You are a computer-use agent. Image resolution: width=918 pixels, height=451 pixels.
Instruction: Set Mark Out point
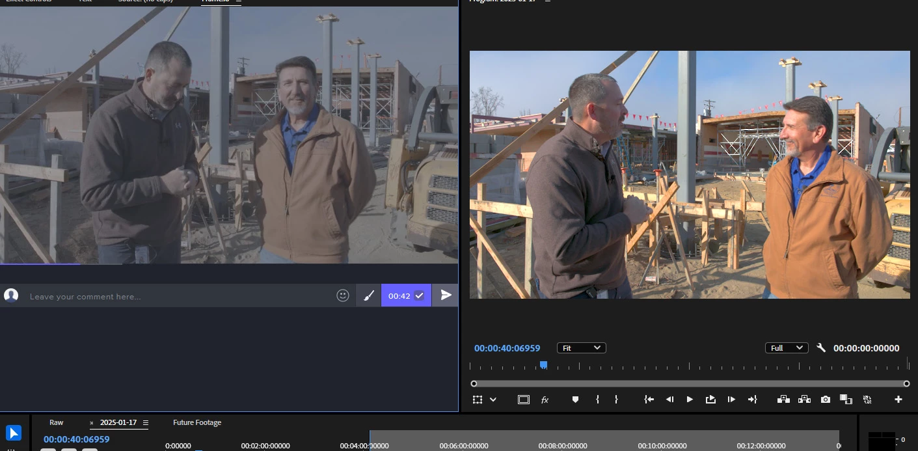(x=616, y=400)
